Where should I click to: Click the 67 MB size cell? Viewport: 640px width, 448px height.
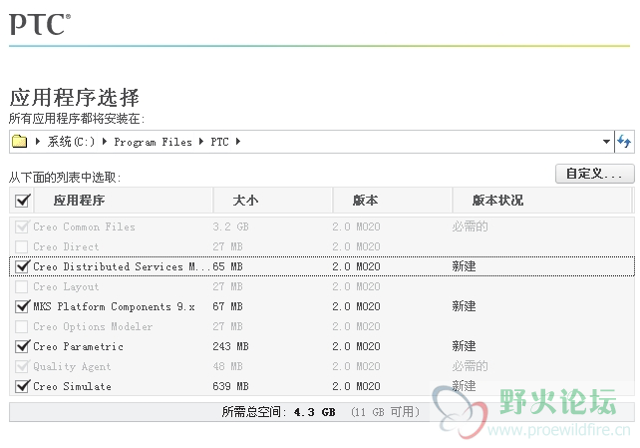pyautogui.click(x=227, y=306)
